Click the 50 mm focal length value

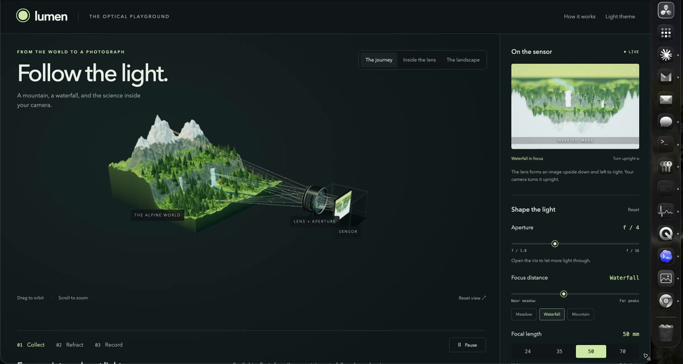[x=631, y=334]
